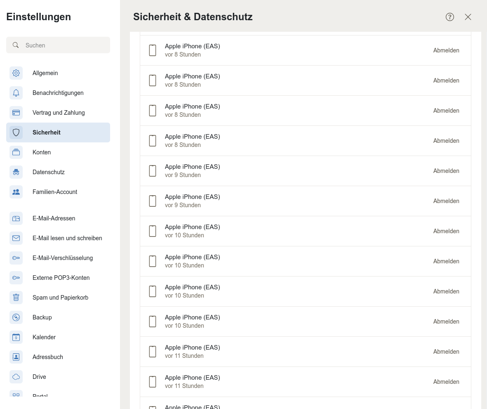The height and width of the screenshot is (409, 487).
Task: Open Vertrag und Zahlung card icon
Action: click(16, 113)
